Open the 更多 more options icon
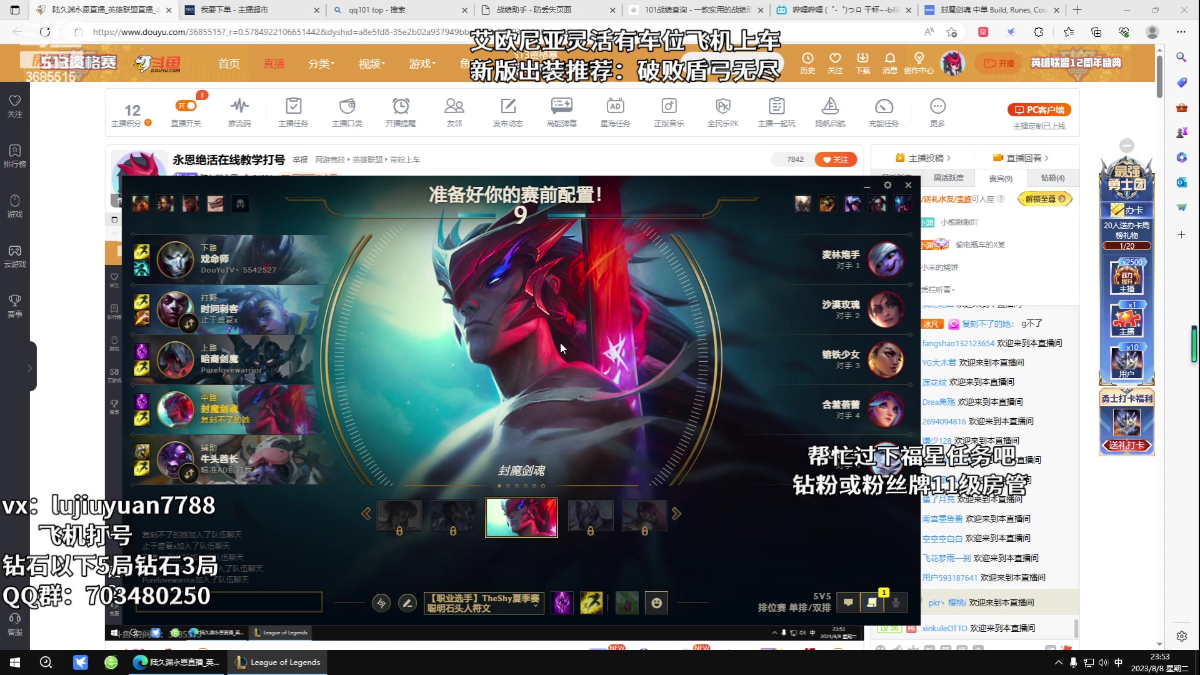Viewport: 1200px width, 675px height. coord(937,106)
